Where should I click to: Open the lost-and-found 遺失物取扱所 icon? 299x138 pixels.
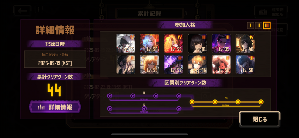pyautogui.click(x=271, y=12)
